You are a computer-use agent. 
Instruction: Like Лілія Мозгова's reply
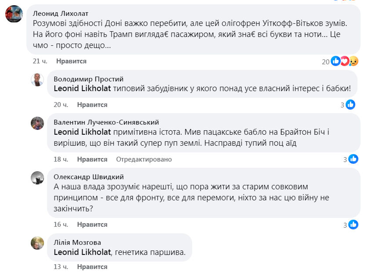[x=92, y=267]
